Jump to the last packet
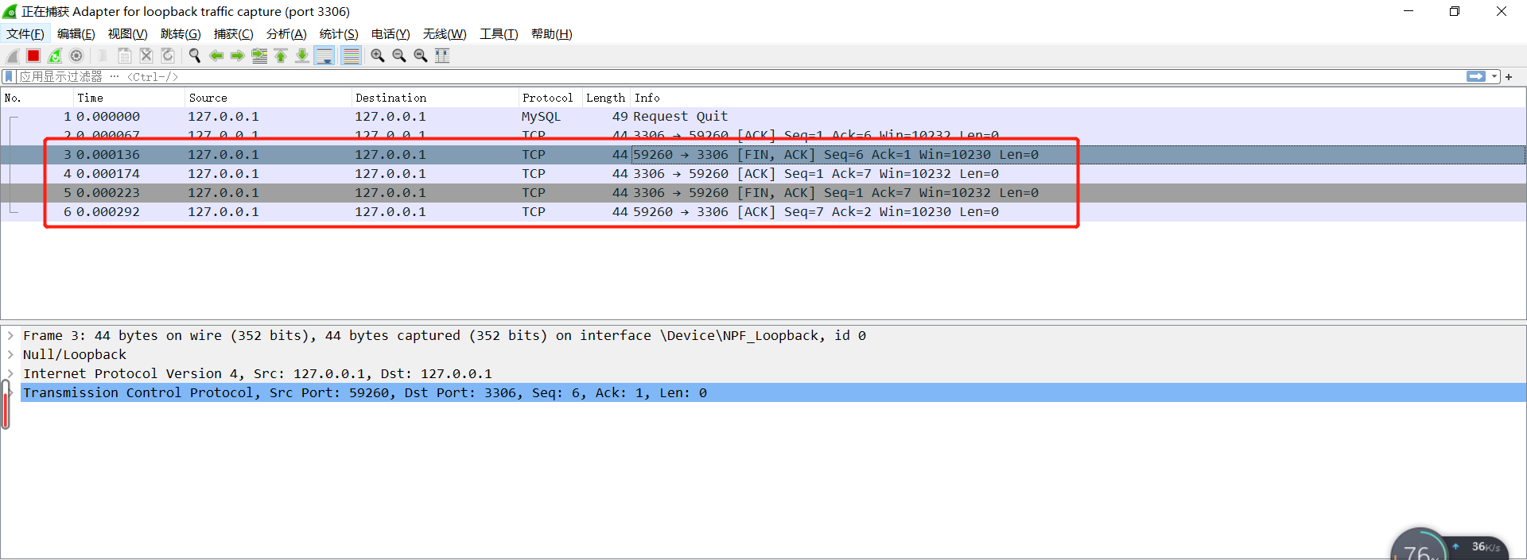1527x560 pixels. coord(302,56)
